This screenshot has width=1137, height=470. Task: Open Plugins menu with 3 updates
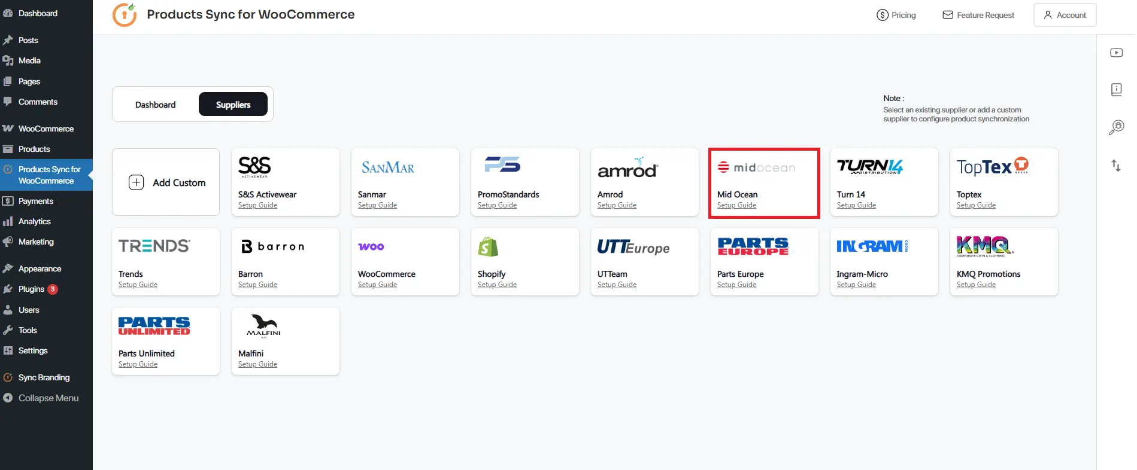click(x=46, y=289)
